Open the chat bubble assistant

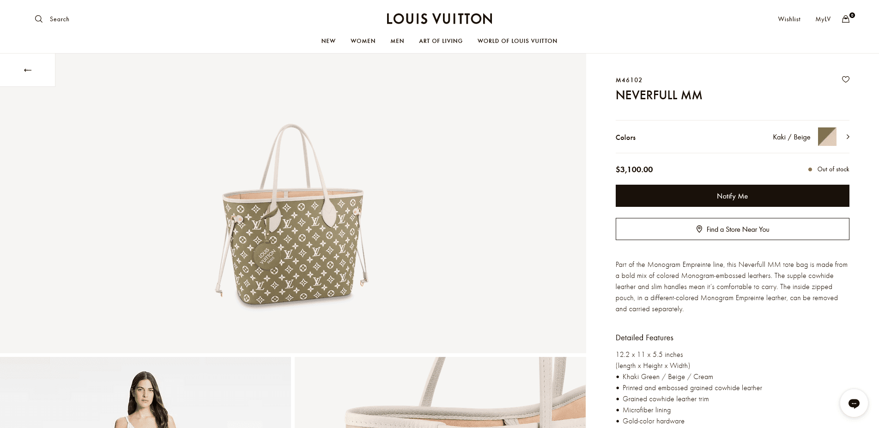(854, 403)
